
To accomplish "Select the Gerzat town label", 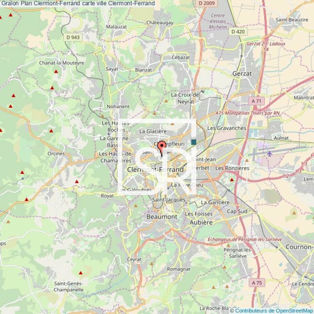I will 242,74.
